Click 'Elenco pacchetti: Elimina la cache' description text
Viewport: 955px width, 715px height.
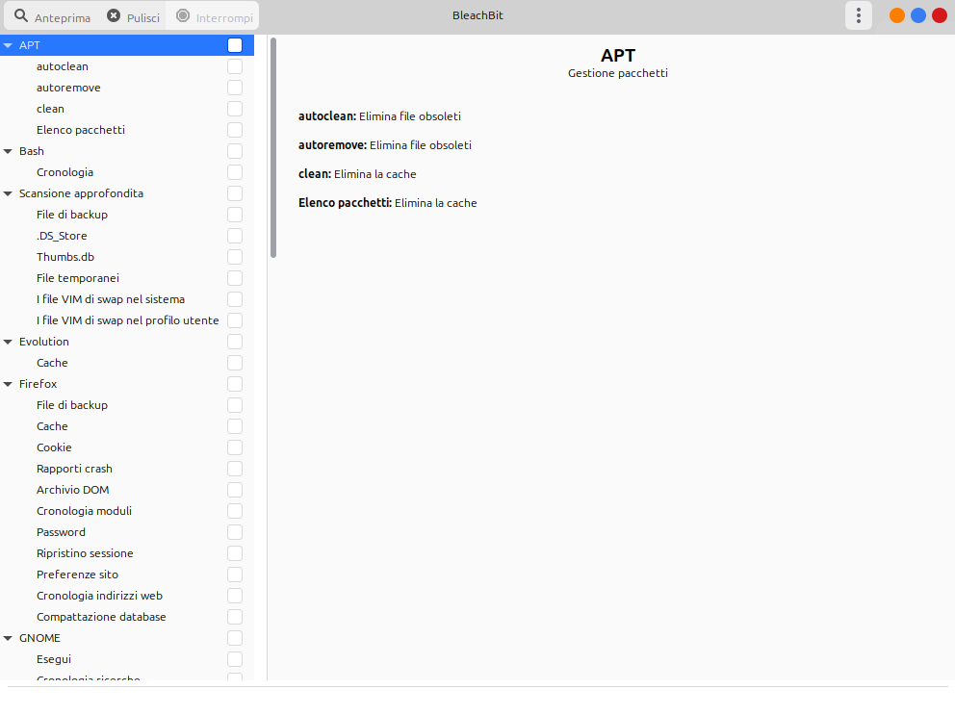(x=387, y=203)
